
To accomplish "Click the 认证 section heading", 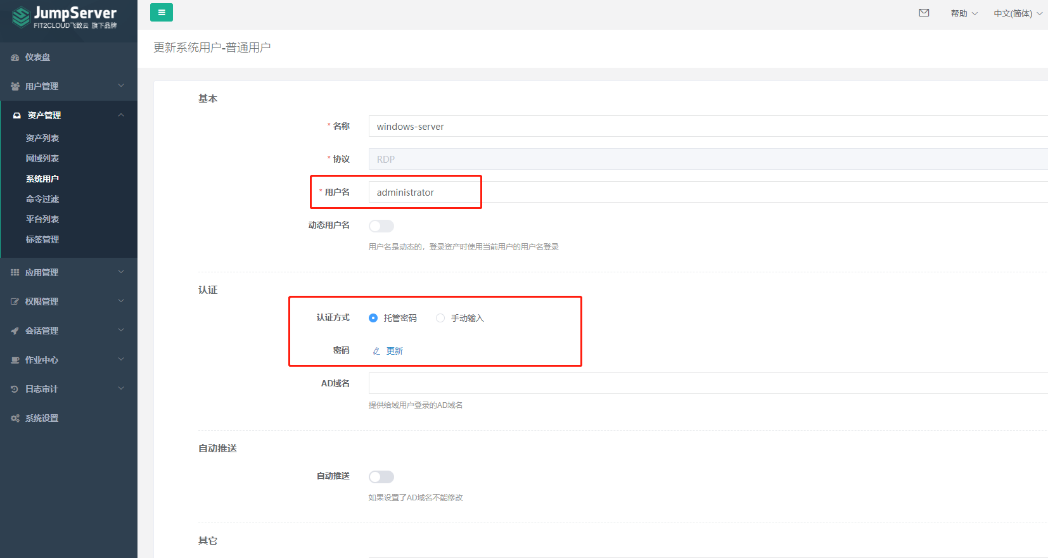I will point(208,289).
